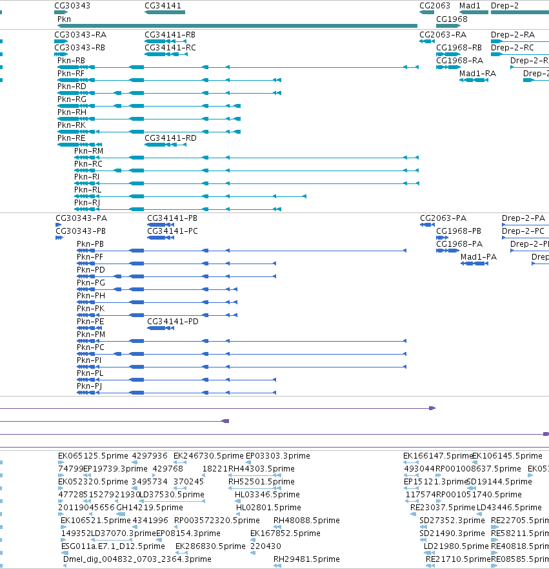
Task: Click the CG34141 gene arrow glyph
Action: 165,12
